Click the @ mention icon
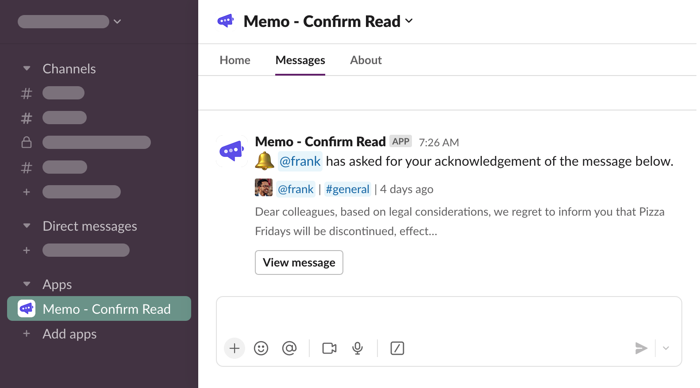The width and height of the screenshot is (700, 388). [x=289, y=348]
